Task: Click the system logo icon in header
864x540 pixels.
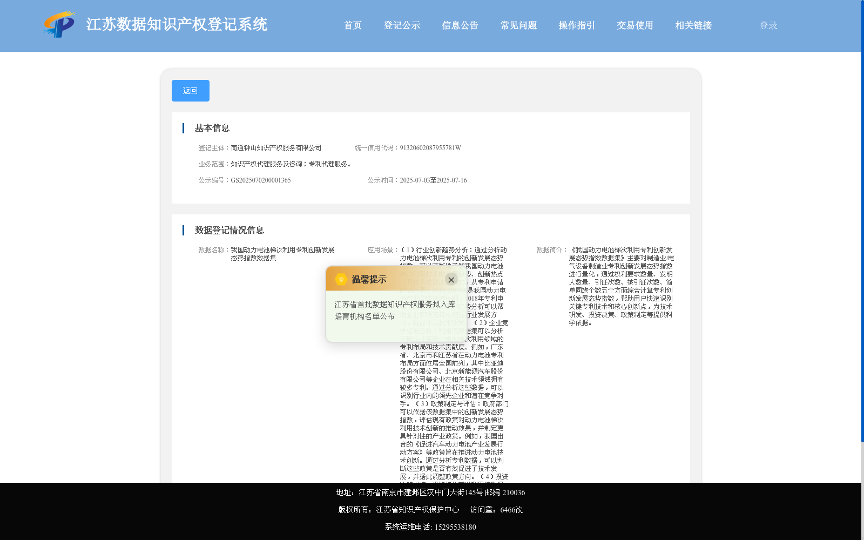Action: pos(59,25)
